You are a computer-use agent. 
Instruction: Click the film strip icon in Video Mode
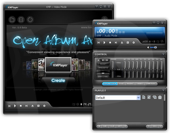point(21,20)
